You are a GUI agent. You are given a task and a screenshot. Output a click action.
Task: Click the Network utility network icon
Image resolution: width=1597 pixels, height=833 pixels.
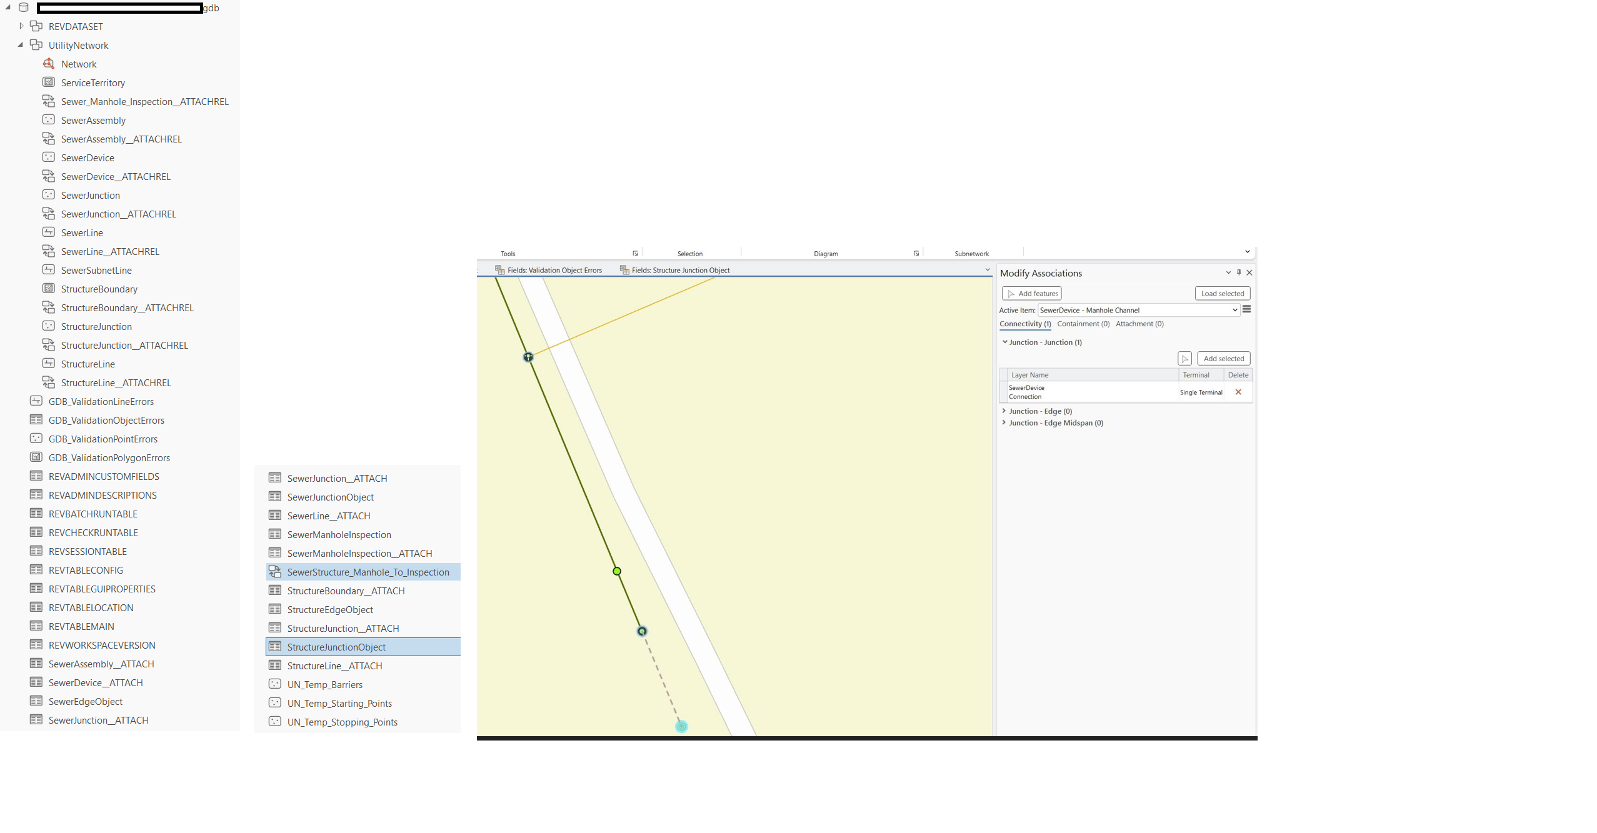[49, 64]
